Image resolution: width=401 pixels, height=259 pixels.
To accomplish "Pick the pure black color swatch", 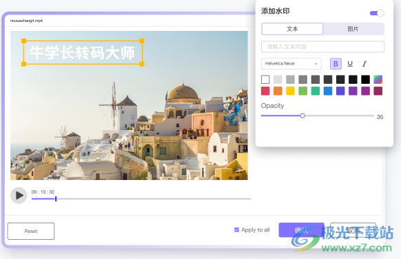I will point(365,80).
